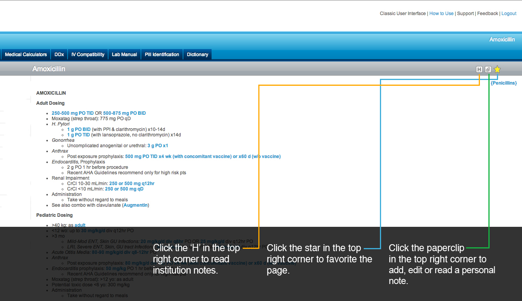This screenshot has width=522, height=301.
Task: Open the Support link
Action: click(x=465, y=14)
